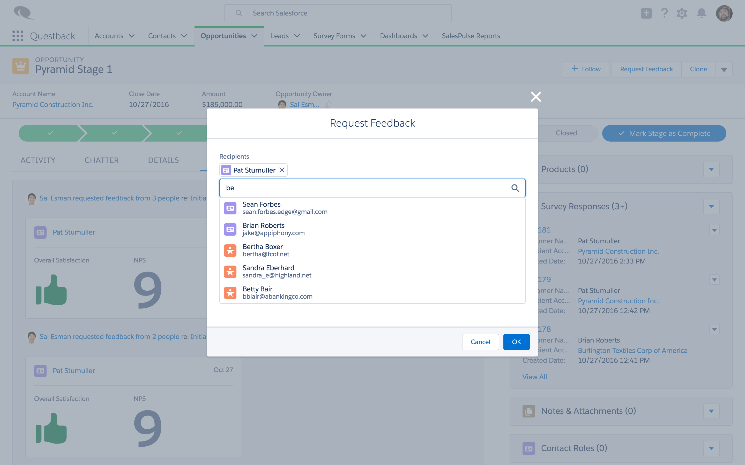745x465 pixels.
Task: Close the Request Feedback dialog with X
Action: click(x=536, y=97)
